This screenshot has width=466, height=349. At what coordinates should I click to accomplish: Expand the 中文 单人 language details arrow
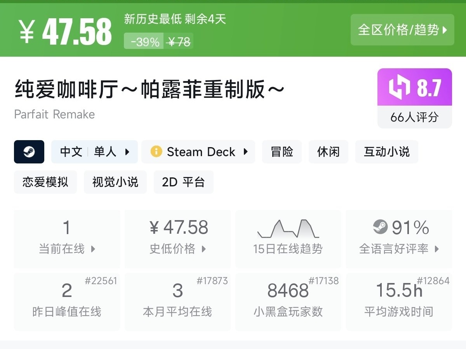point(127,152)
